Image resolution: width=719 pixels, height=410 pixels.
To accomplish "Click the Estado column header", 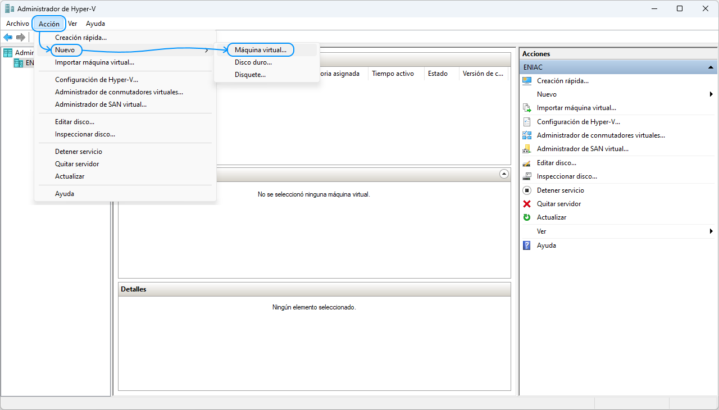I will [441, 74].
